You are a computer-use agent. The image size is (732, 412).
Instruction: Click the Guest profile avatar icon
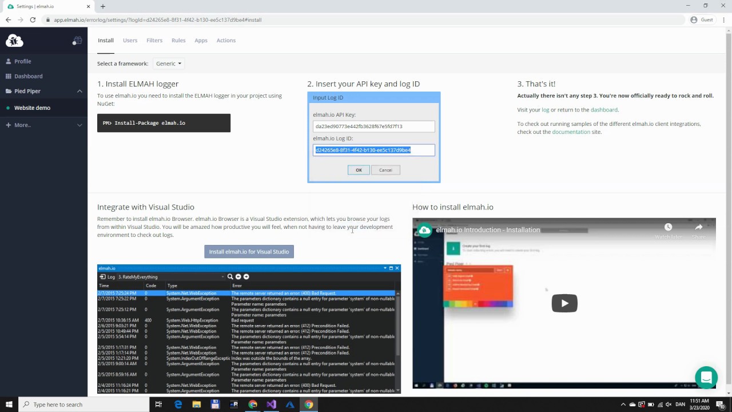click(x=694, y=20)
